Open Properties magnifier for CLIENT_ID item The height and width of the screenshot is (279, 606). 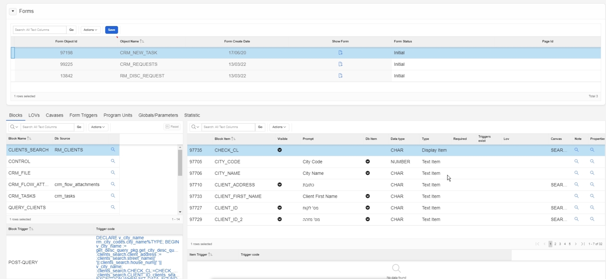[x=592, y=208]
